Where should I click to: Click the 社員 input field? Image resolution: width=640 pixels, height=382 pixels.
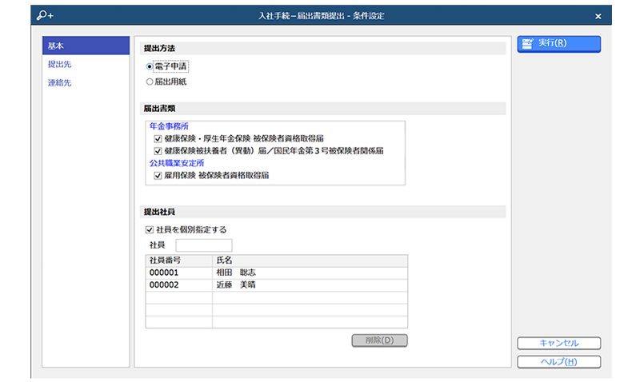point(203,245)
